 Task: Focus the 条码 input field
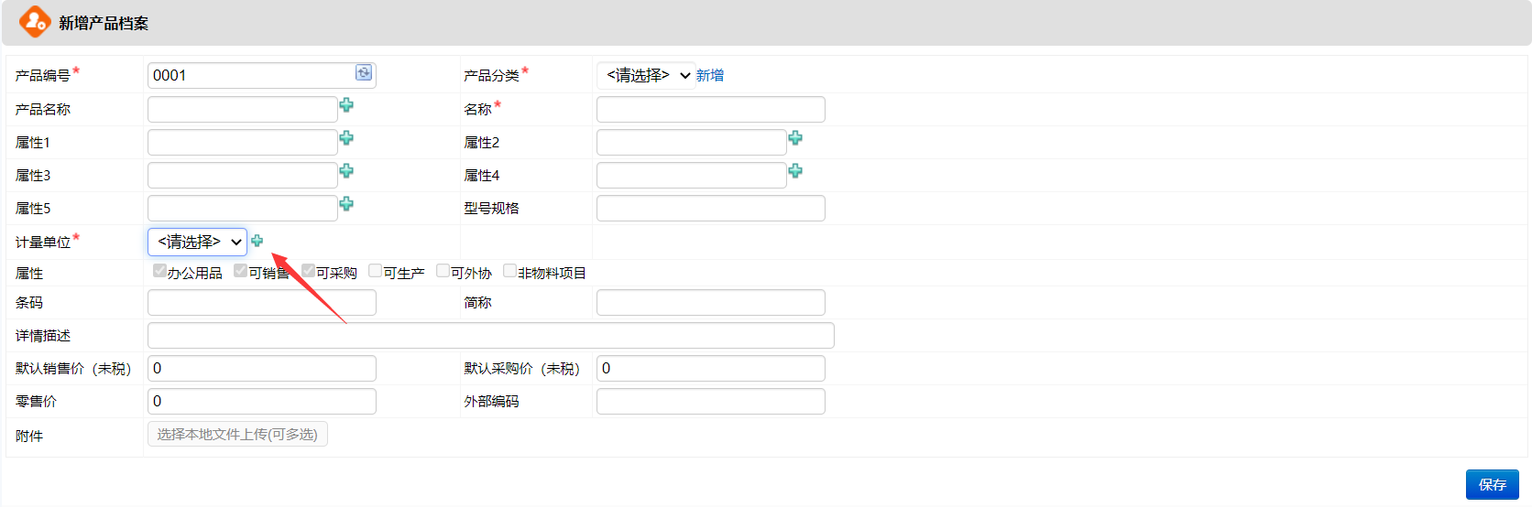pyautogui.click(x=262, y=302)
